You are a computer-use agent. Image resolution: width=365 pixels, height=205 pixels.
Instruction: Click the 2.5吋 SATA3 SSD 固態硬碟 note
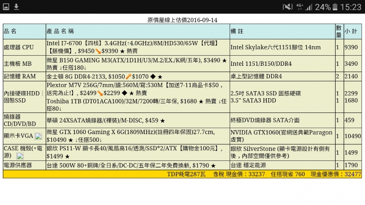[266, 94]
